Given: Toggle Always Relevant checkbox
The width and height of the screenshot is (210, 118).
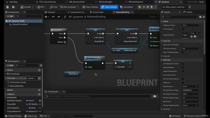Looking at the screenshot, I should point(183,68).
